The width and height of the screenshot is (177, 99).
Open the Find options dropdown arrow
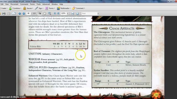pyautogui.click(x=98, y=13)
